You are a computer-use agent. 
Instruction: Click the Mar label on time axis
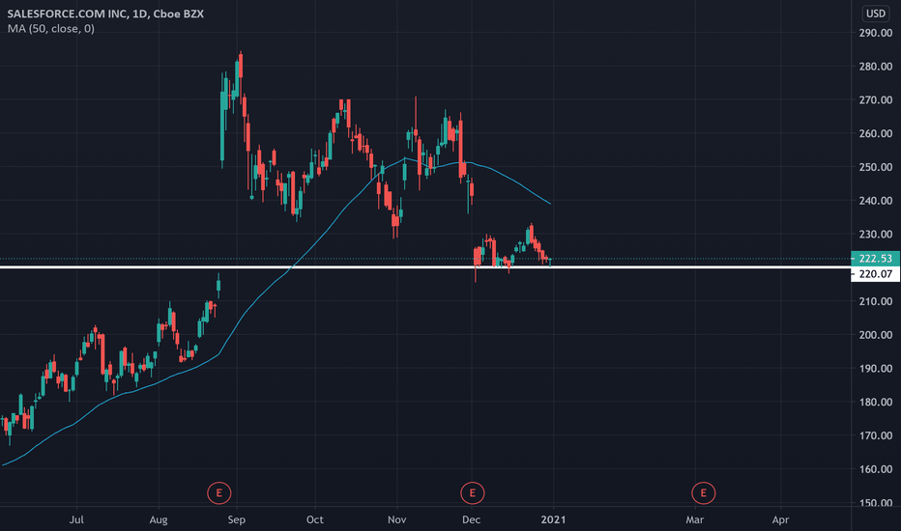695,519
